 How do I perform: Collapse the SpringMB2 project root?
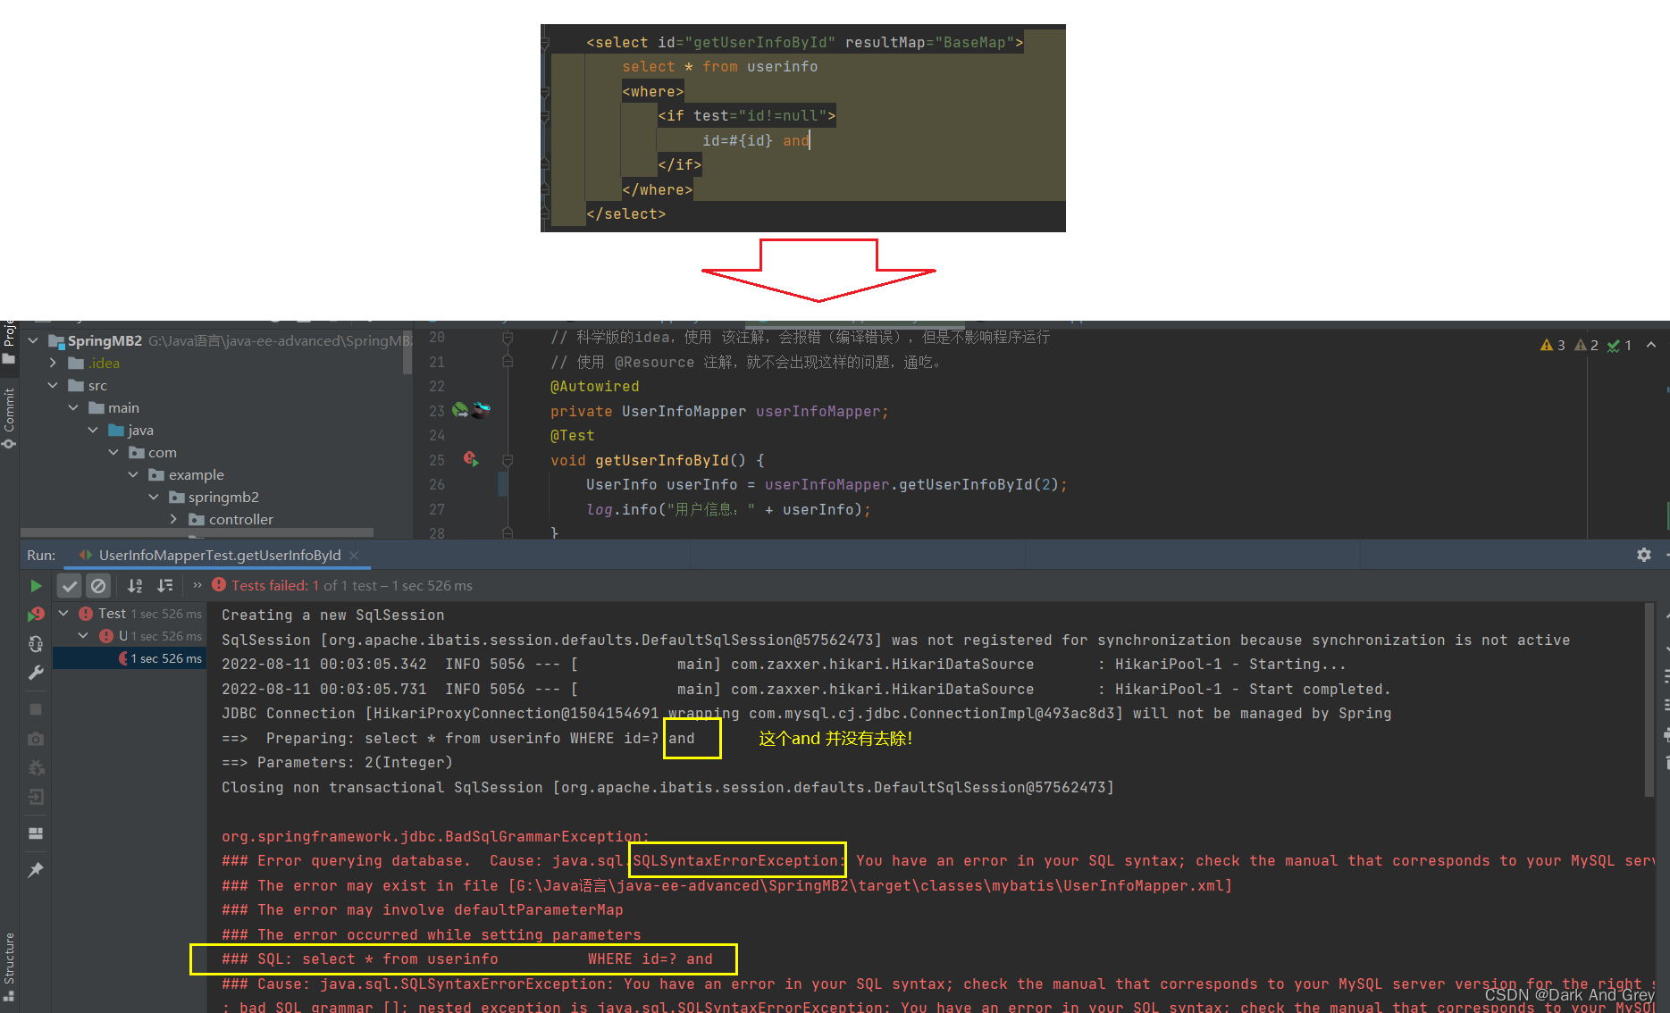(x=33, y=340)
